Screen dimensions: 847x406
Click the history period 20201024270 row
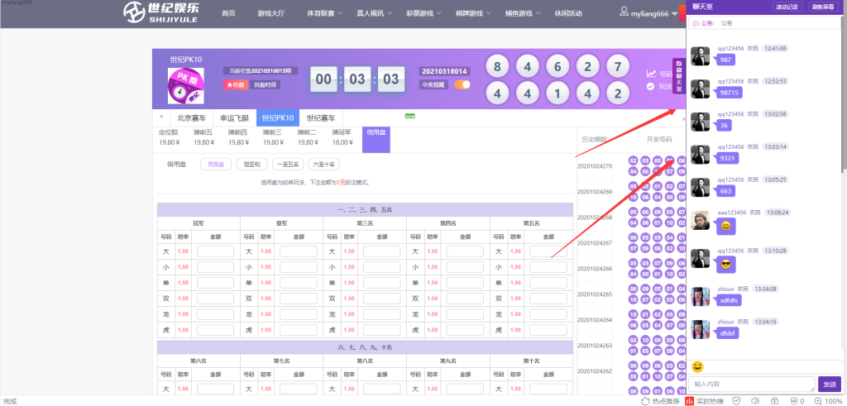629,166
